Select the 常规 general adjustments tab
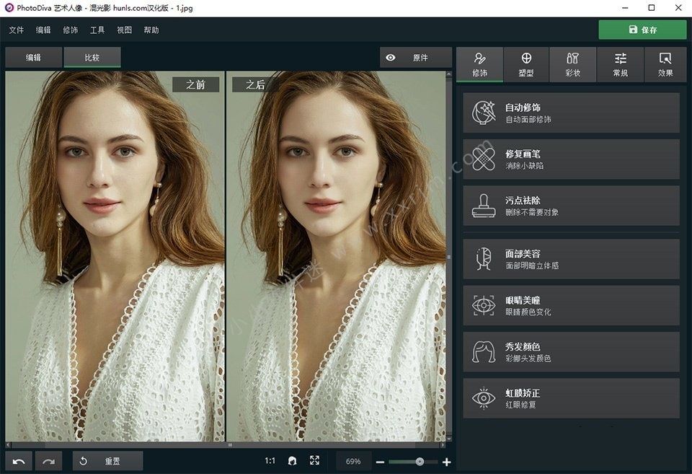Screen dimensions: 692x474 [x=620, y=64]
